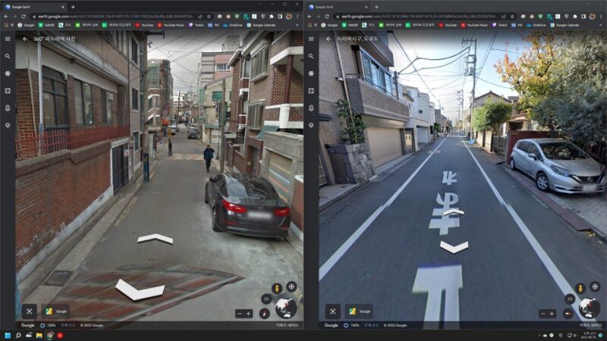Screen dimensions: 607x341
Task: Click the search magnifier in left Earth sidebar
Action: 8,56
